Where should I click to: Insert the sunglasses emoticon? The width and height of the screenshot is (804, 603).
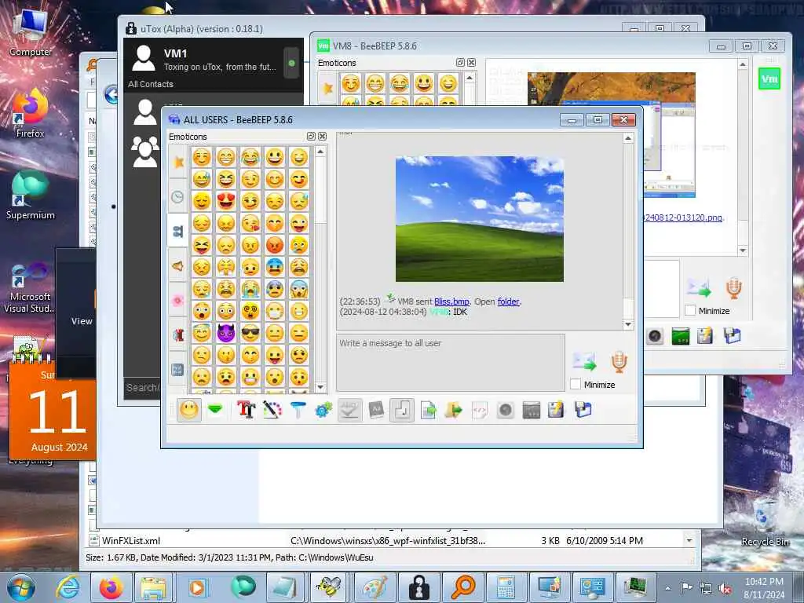(250, 333)
